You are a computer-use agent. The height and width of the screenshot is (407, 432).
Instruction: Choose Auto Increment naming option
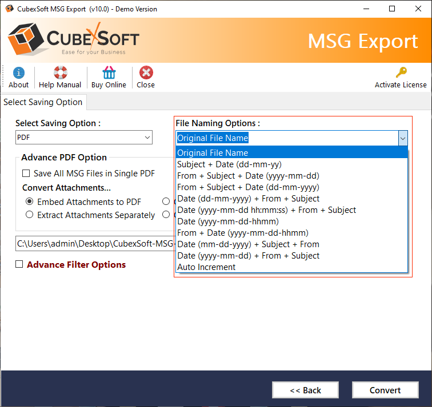pyautogui.click(x=291, y=267)
